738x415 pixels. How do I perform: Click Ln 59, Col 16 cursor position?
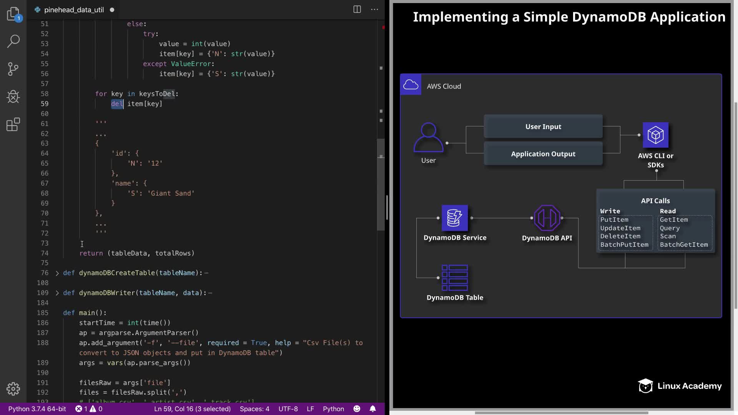coord(192,409)
